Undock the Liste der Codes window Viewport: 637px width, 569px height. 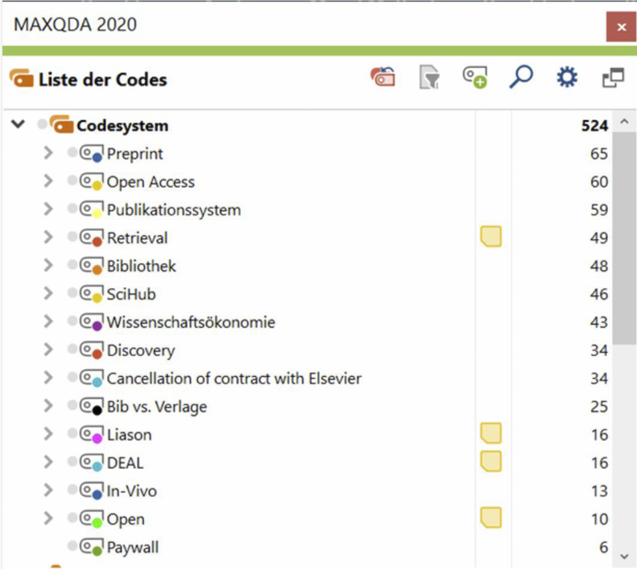tap(612, 79)
